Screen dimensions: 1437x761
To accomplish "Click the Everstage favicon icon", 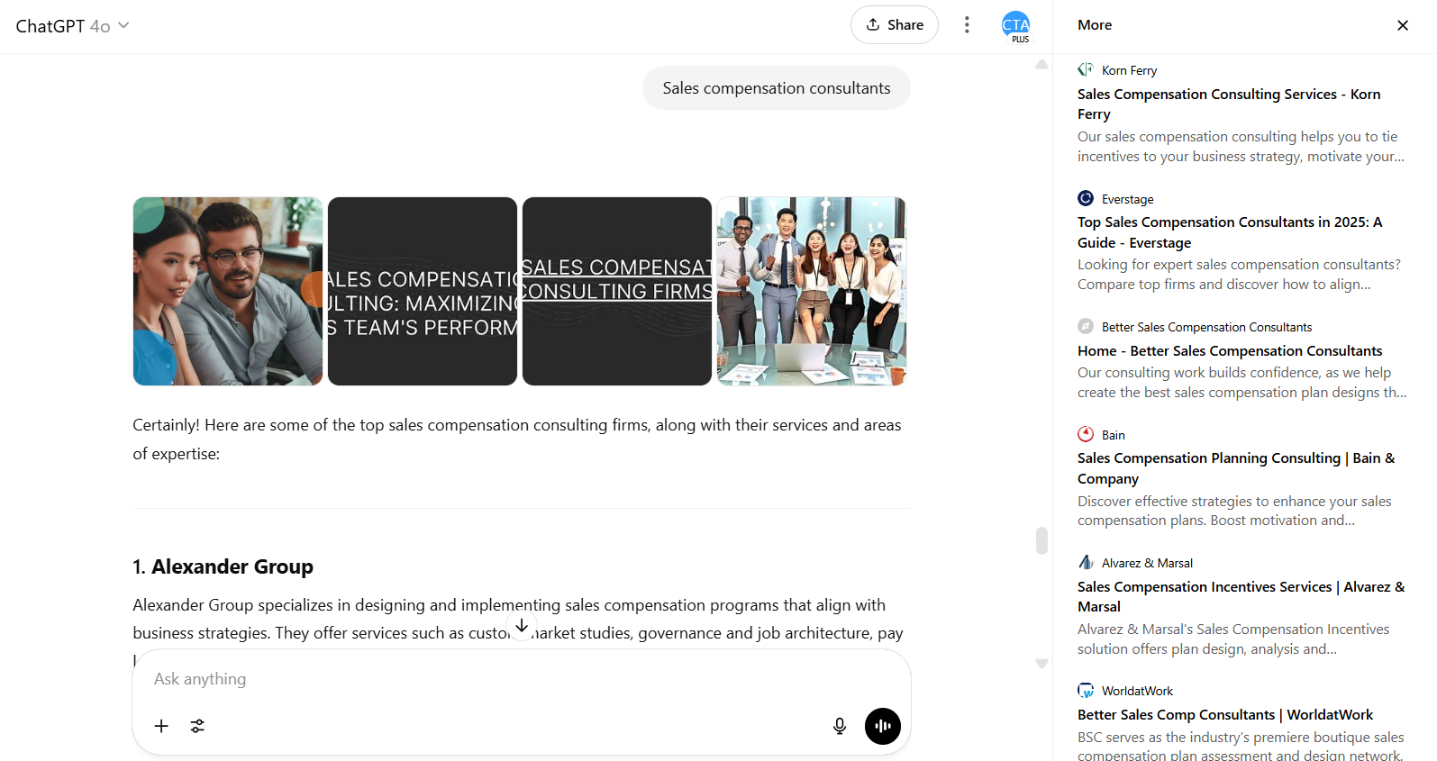I will [x=1086, y=198].
